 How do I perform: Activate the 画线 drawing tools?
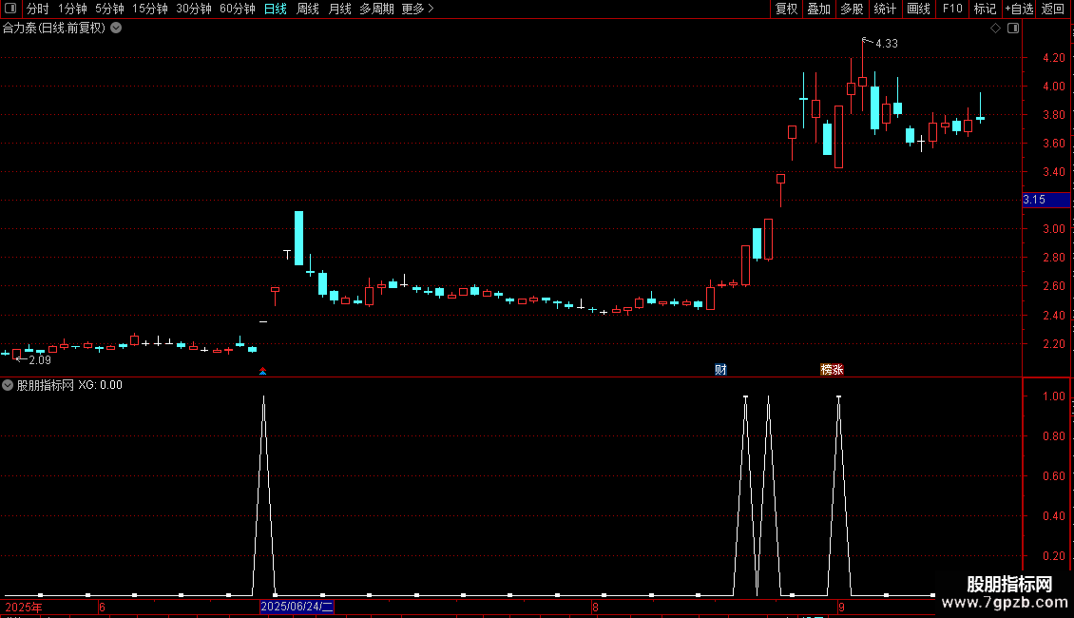(x=918, y=9)
